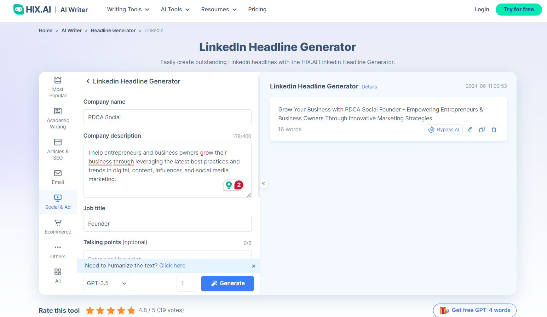Click the output quantity input field
Viewport: 547px width, 317px height.
click(186, 283)
